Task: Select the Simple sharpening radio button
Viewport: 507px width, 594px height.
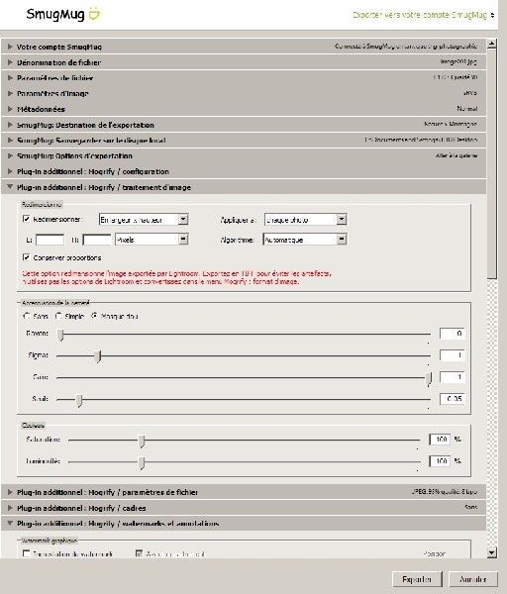Action: pos(58,316)
